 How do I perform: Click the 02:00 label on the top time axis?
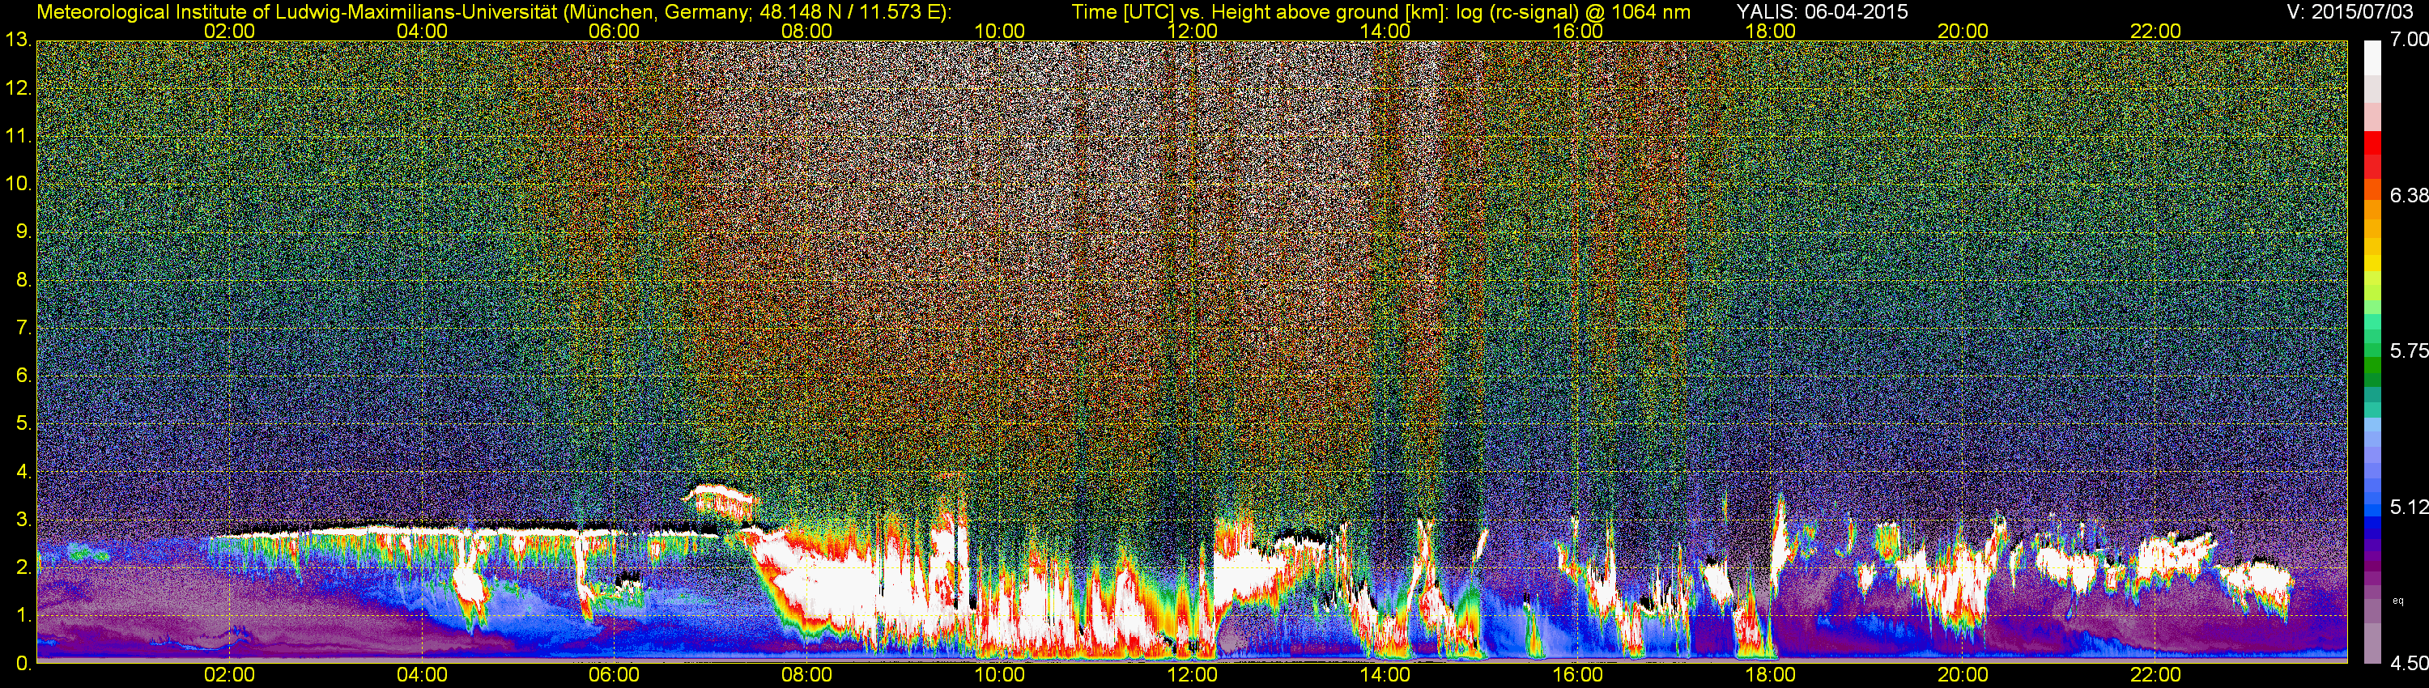229,31
